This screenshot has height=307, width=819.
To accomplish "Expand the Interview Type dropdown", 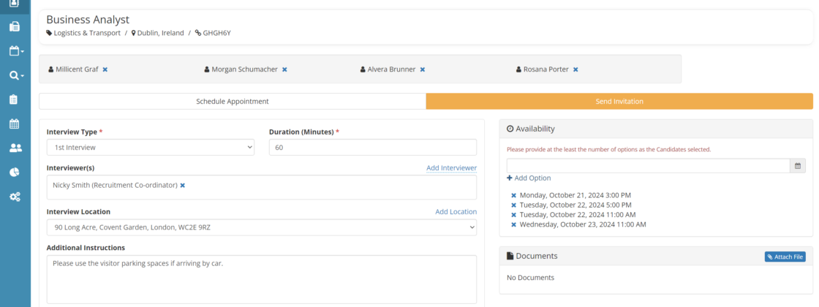I will click(151, 148).
